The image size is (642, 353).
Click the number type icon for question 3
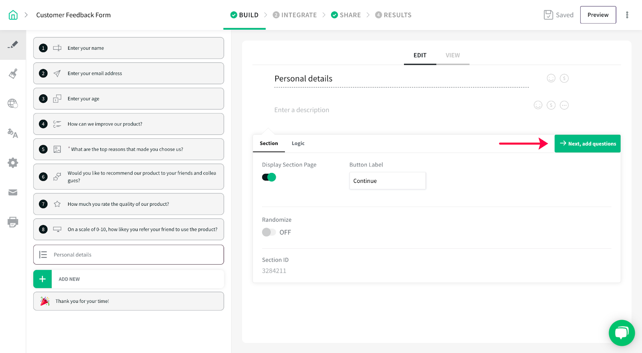click(57, 99)
